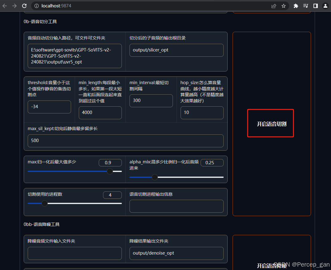This screenshot has height=270, width=331.
Task: Reload the localhost page
Action: (24, 6)
